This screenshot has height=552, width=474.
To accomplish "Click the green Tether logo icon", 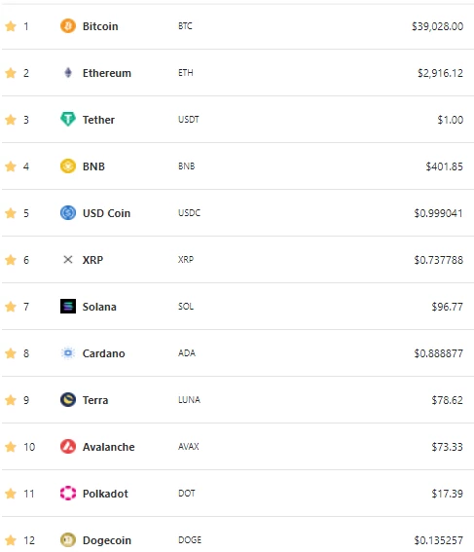I will 68,120.
